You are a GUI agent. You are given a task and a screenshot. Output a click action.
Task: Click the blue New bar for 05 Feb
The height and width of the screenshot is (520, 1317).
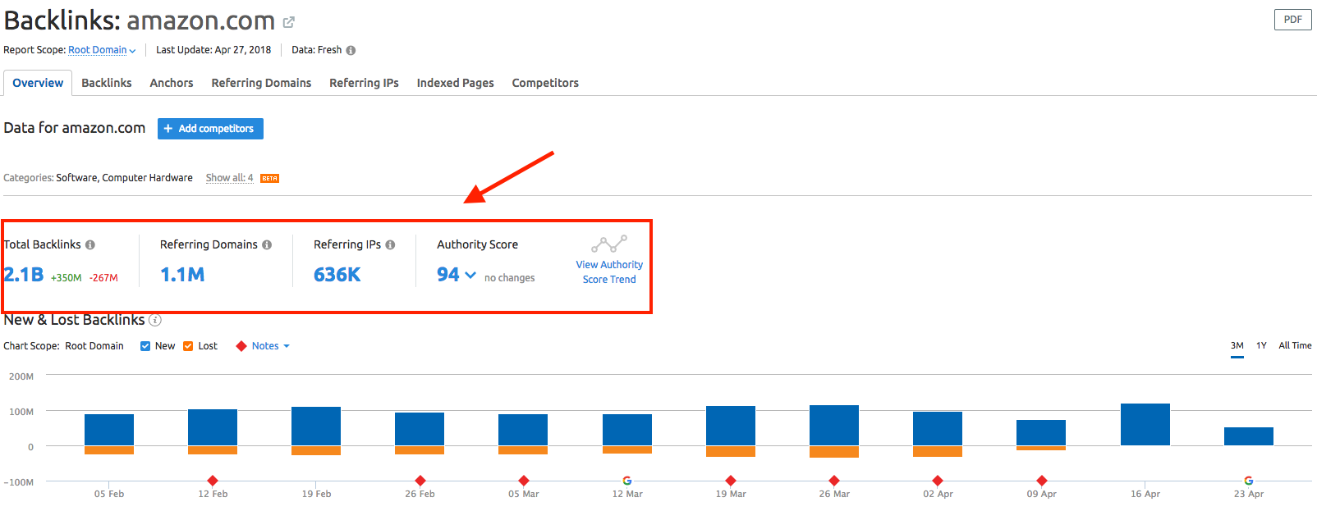coord(109,430)
